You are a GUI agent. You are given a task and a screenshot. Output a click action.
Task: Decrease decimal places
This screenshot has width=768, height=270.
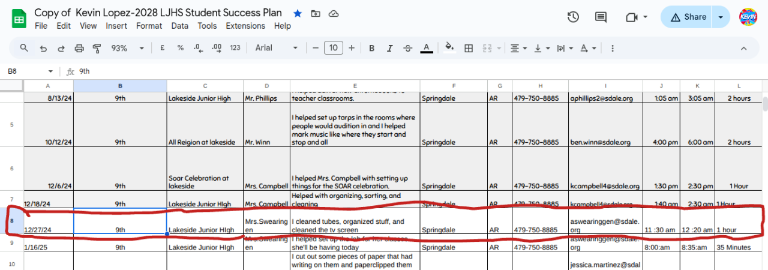click(x=199, y=48)
